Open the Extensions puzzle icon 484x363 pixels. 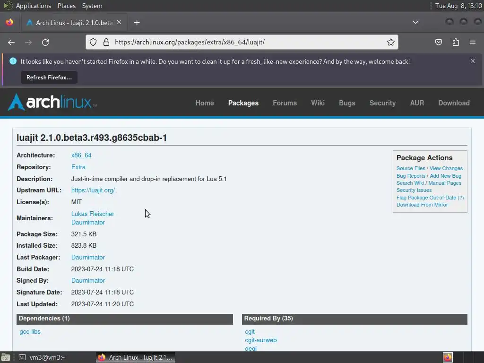(x=456, y=42)
